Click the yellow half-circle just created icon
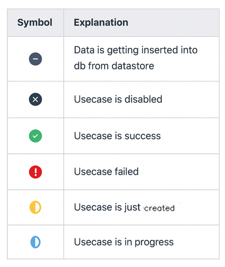Viewport: 225px width, 267px height. coord(36,207)
